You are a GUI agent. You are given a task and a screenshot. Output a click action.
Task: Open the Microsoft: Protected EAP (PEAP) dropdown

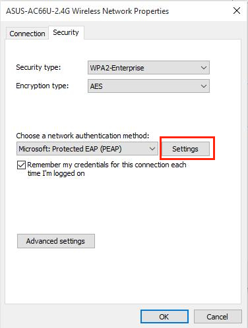[x=87, y=149]
